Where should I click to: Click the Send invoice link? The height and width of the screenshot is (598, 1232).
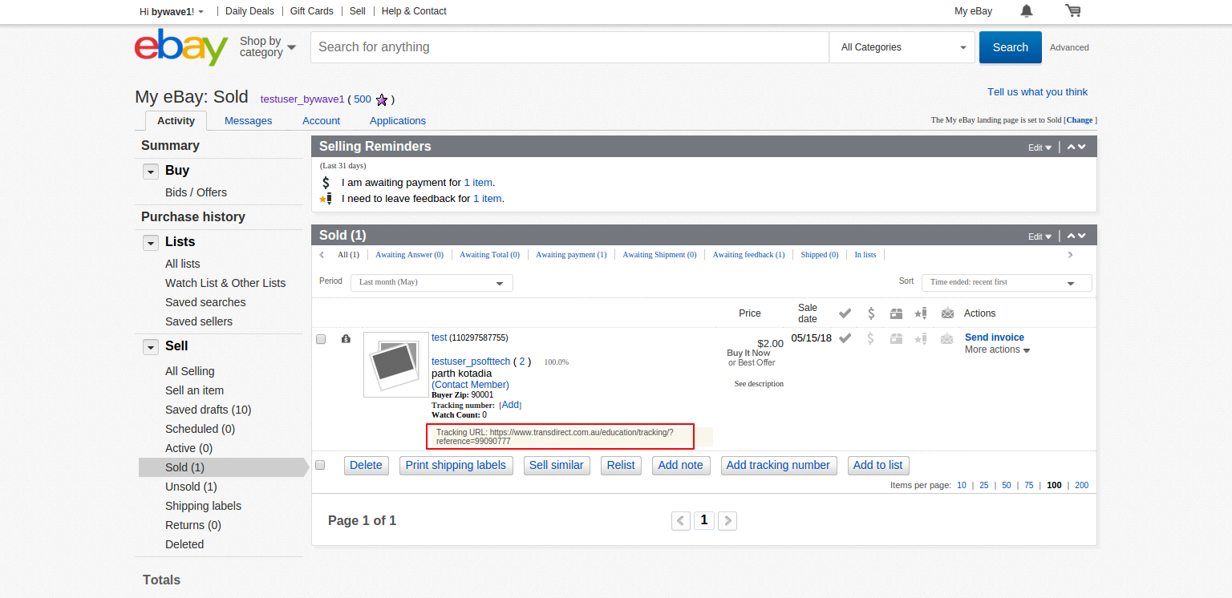coord(994,337)
